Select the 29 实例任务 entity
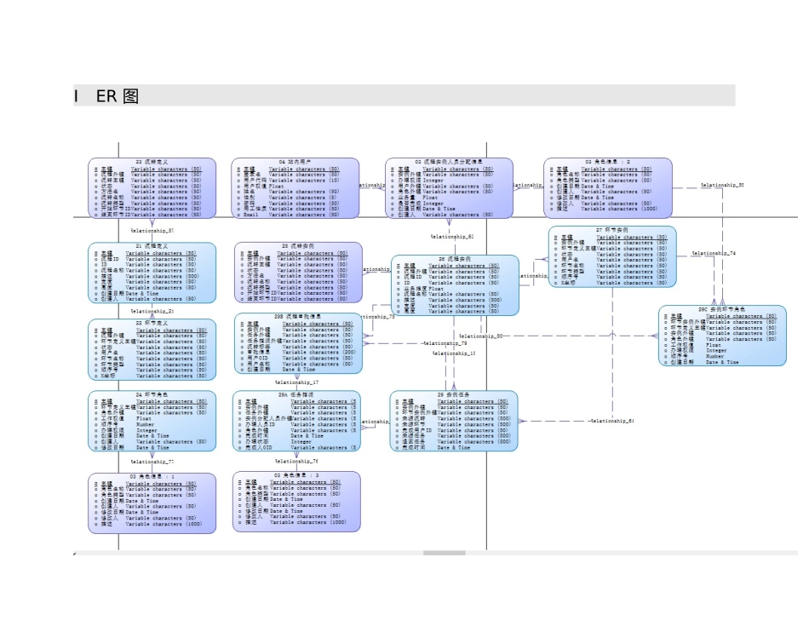 (453, 421)
